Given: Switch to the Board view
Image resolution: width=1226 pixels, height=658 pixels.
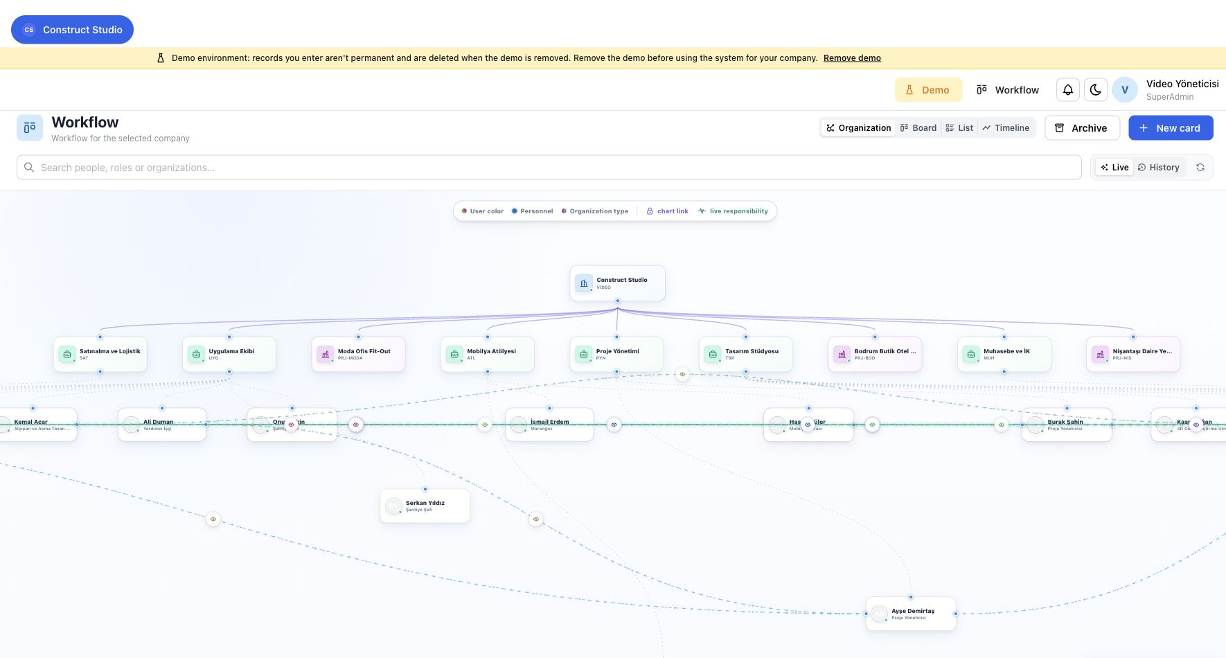Looking at the screenshot, I should click(918, 128).
